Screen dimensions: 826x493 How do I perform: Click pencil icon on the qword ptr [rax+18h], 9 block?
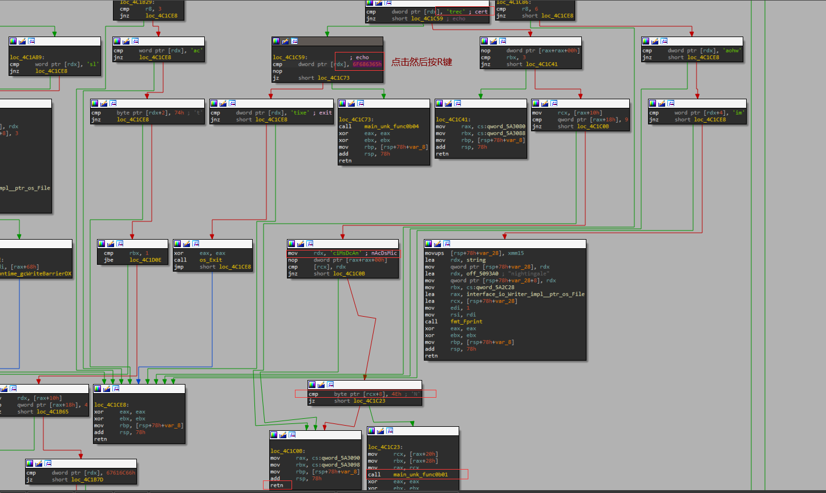coord(545,103)
